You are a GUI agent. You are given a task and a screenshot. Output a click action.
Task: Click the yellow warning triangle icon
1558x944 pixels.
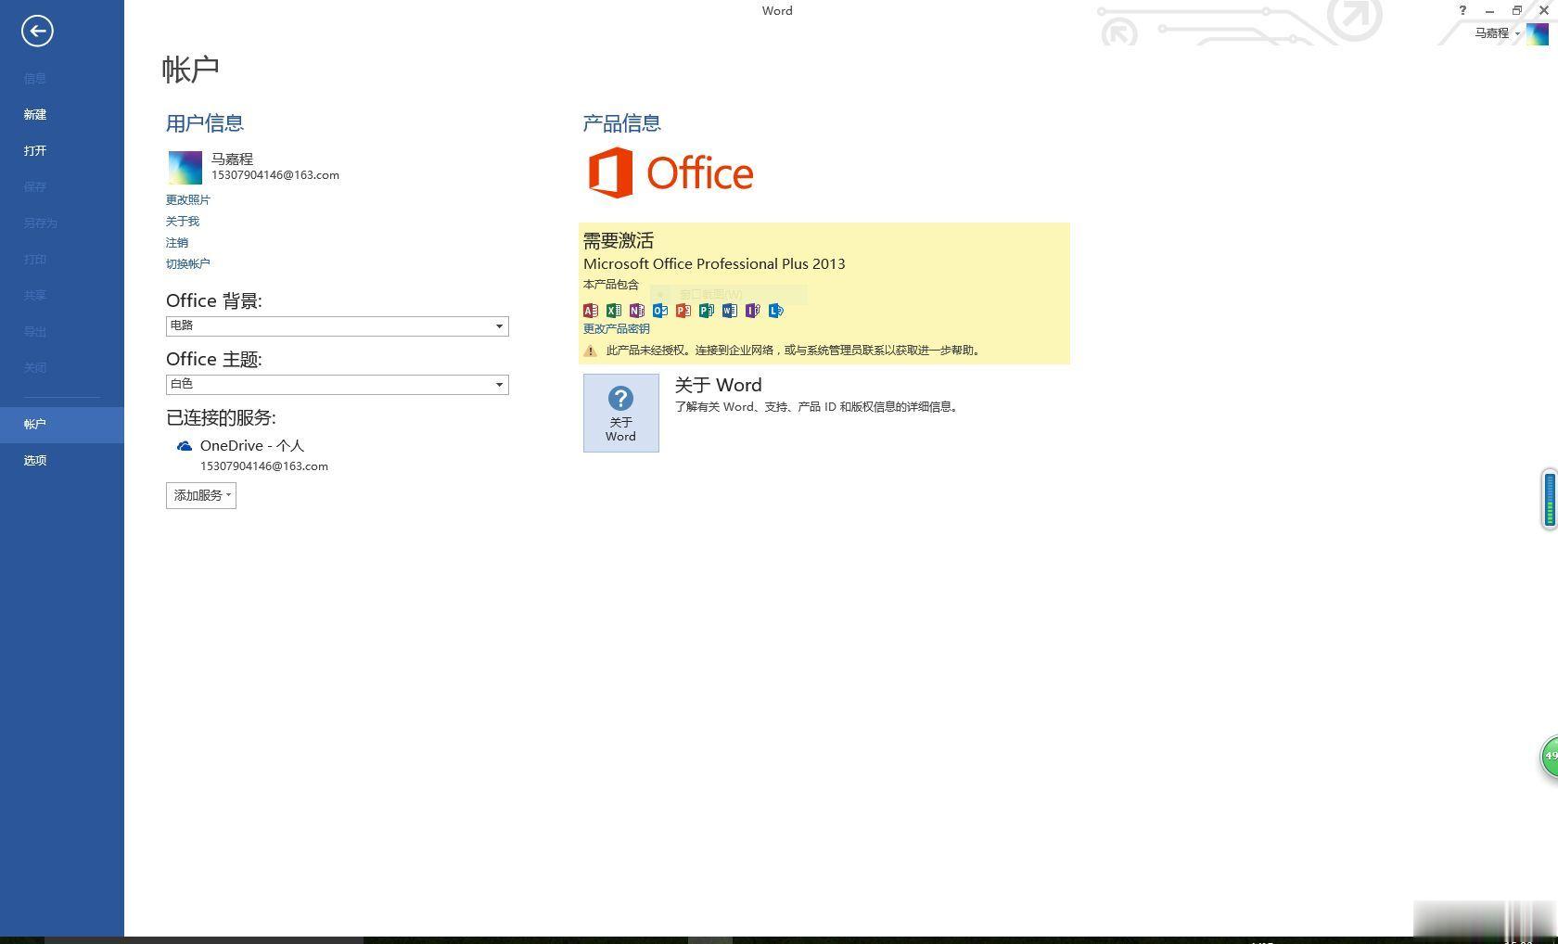590,351
